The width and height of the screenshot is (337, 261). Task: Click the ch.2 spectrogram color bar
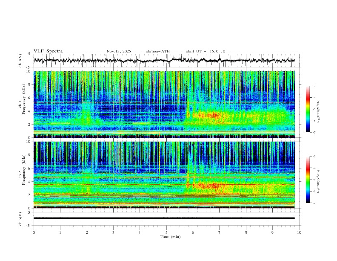pyautogui.click(x=308, y=180)
